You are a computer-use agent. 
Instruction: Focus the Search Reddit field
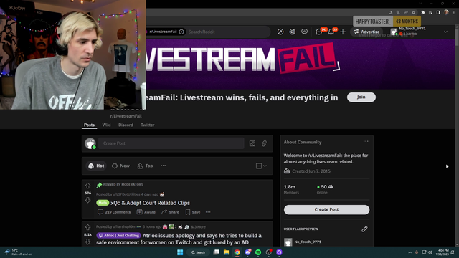tap(228, 32)
